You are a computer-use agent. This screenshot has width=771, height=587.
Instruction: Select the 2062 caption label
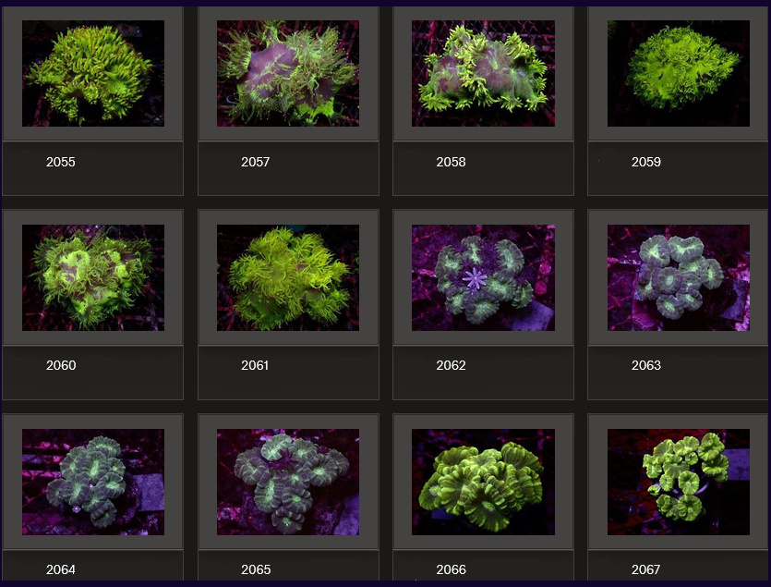[451, 365]
